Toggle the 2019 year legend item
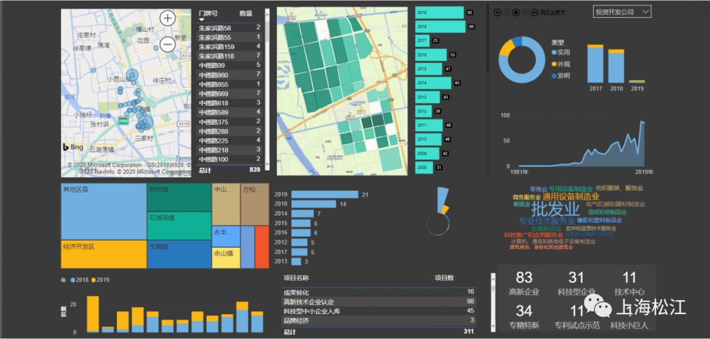The width and height of the screenshot is (710, 339). click(100, 280)
